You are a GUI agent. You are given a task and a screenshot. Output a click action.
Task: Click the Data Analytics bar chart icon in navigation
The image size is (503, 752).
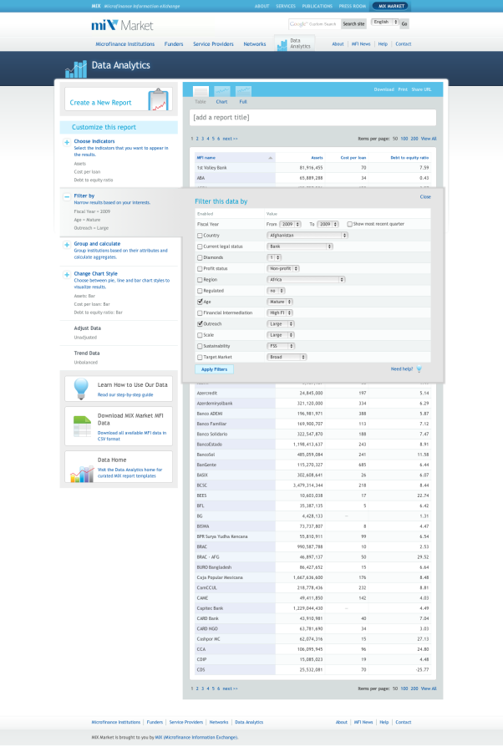click(282, 45)
